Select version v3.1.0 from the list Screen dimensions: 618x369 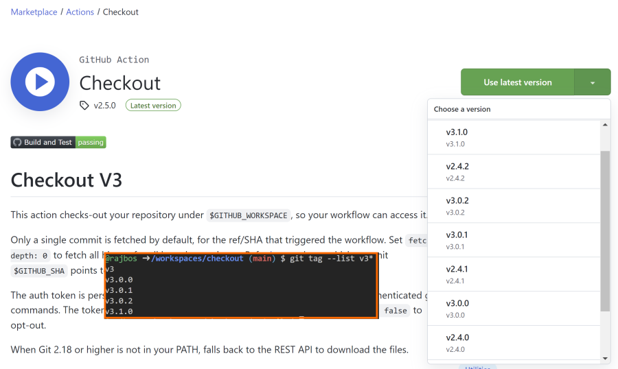(514, 137)
